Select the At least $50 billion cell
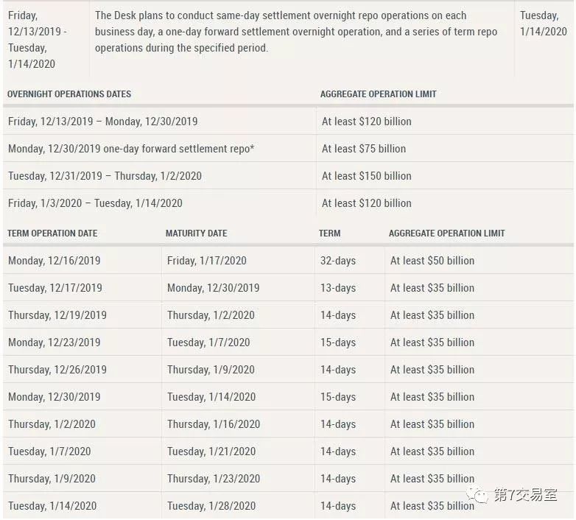Image resolution: width=576 pixels, height=520 pixels. 432,261
